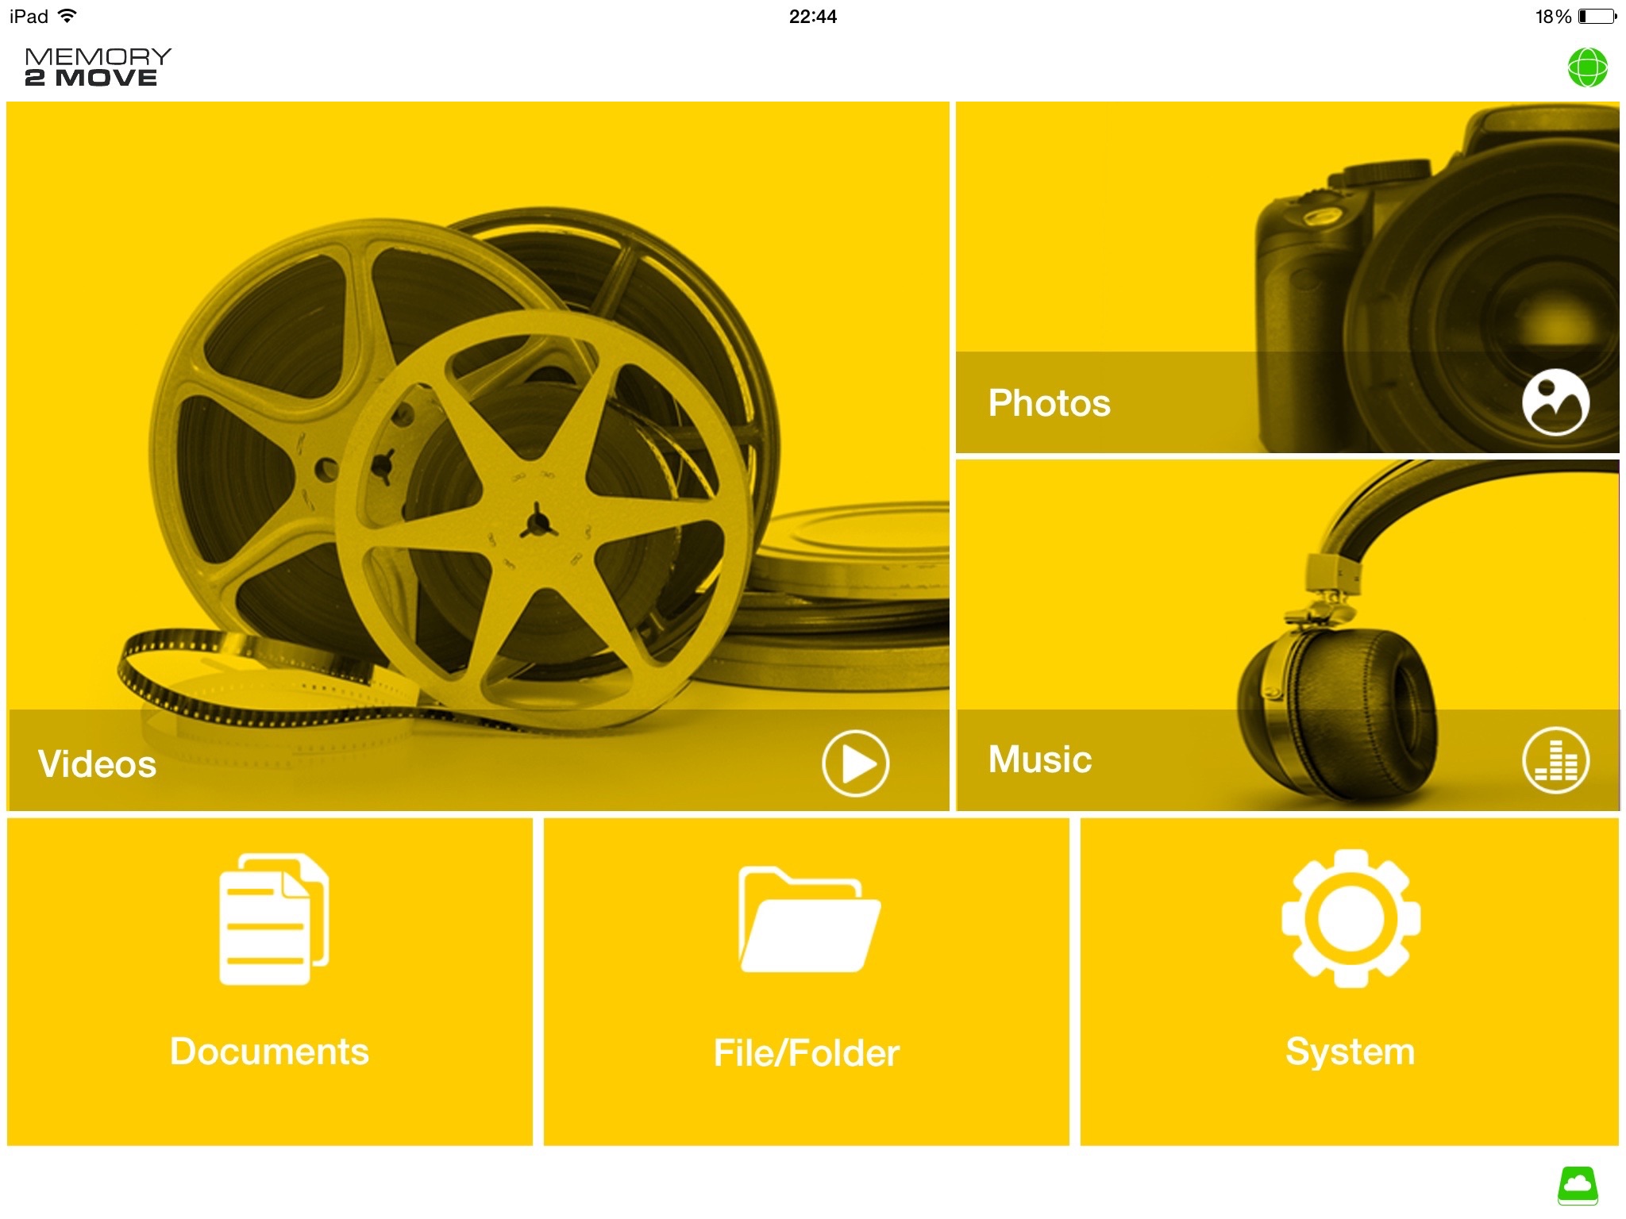Tap the System text label
The height and width of the screenshot is (1219, 1626).
[x=1350, y=1052]
